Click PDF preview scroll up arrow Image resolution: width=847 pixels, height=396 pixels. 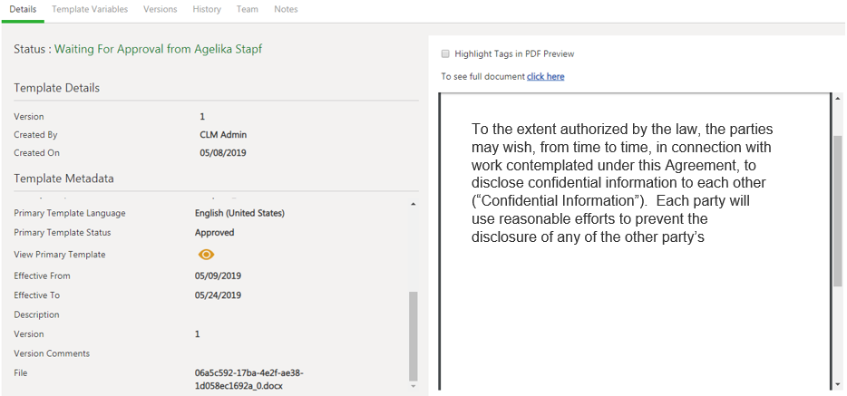(837, 100)
